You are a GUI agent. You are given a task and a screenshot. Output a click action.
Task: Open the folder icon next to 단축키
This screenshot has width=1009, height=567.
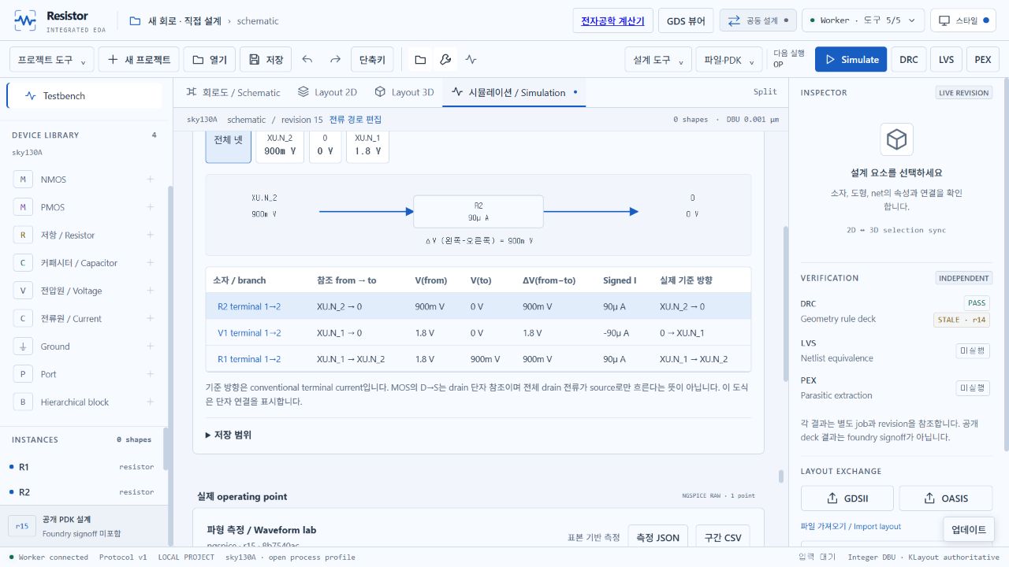[x=420, y=60]
